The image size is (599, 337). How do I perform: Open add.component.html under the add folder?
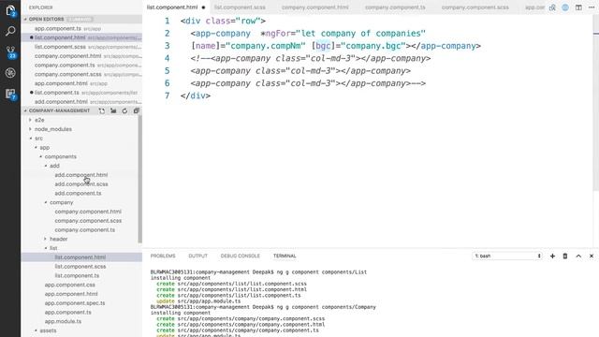(81, 175)
